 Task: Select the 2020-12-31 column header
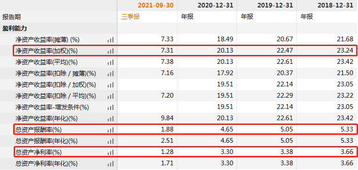[215, 6]
